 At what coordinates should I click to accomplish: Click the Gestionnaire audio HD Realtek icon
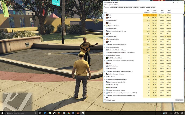(107, 74)
